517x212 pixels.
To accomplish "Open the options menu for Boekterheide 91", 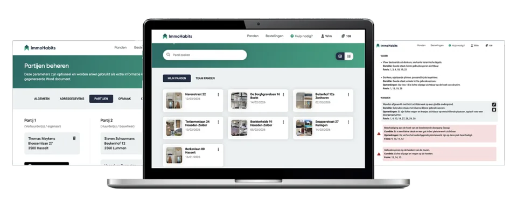I will coord(283,122).
